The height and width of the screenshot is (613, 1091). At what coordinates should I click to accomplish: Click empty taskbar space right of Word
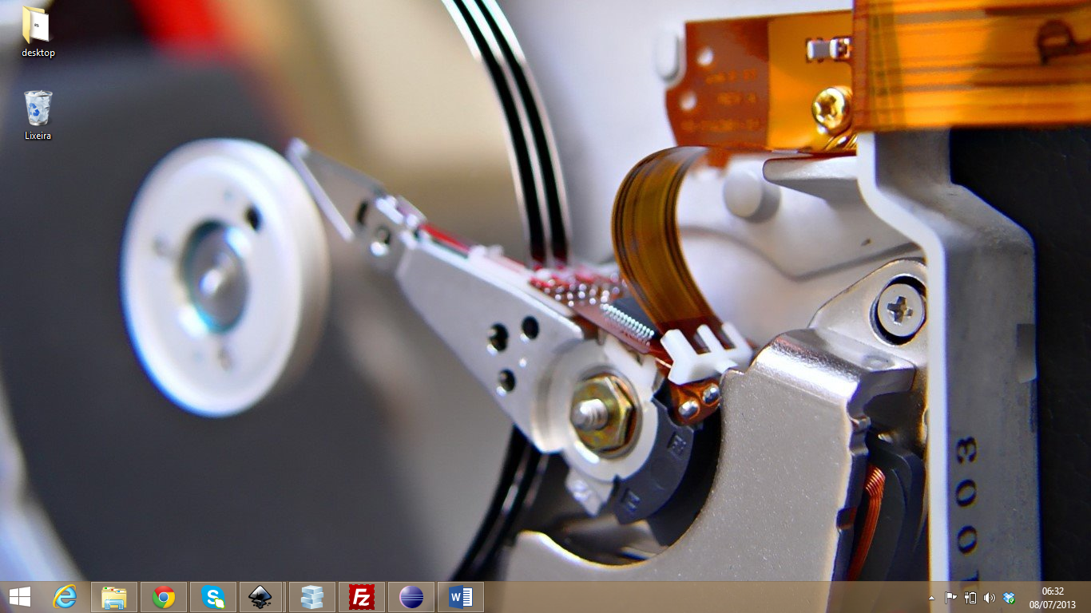click(679, 597)
